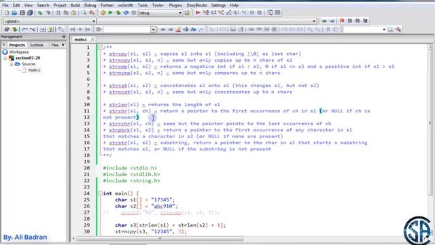
Task: Open the DoxyBlocks menu
Action: (196, 5)
